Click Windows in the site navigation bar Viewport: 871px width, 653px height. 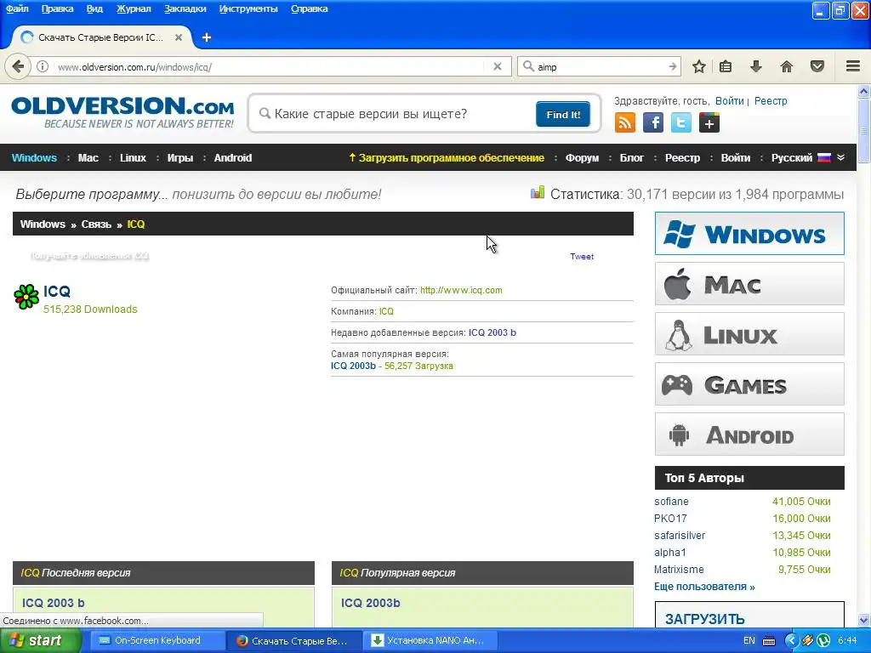click(x=34, y=157)
